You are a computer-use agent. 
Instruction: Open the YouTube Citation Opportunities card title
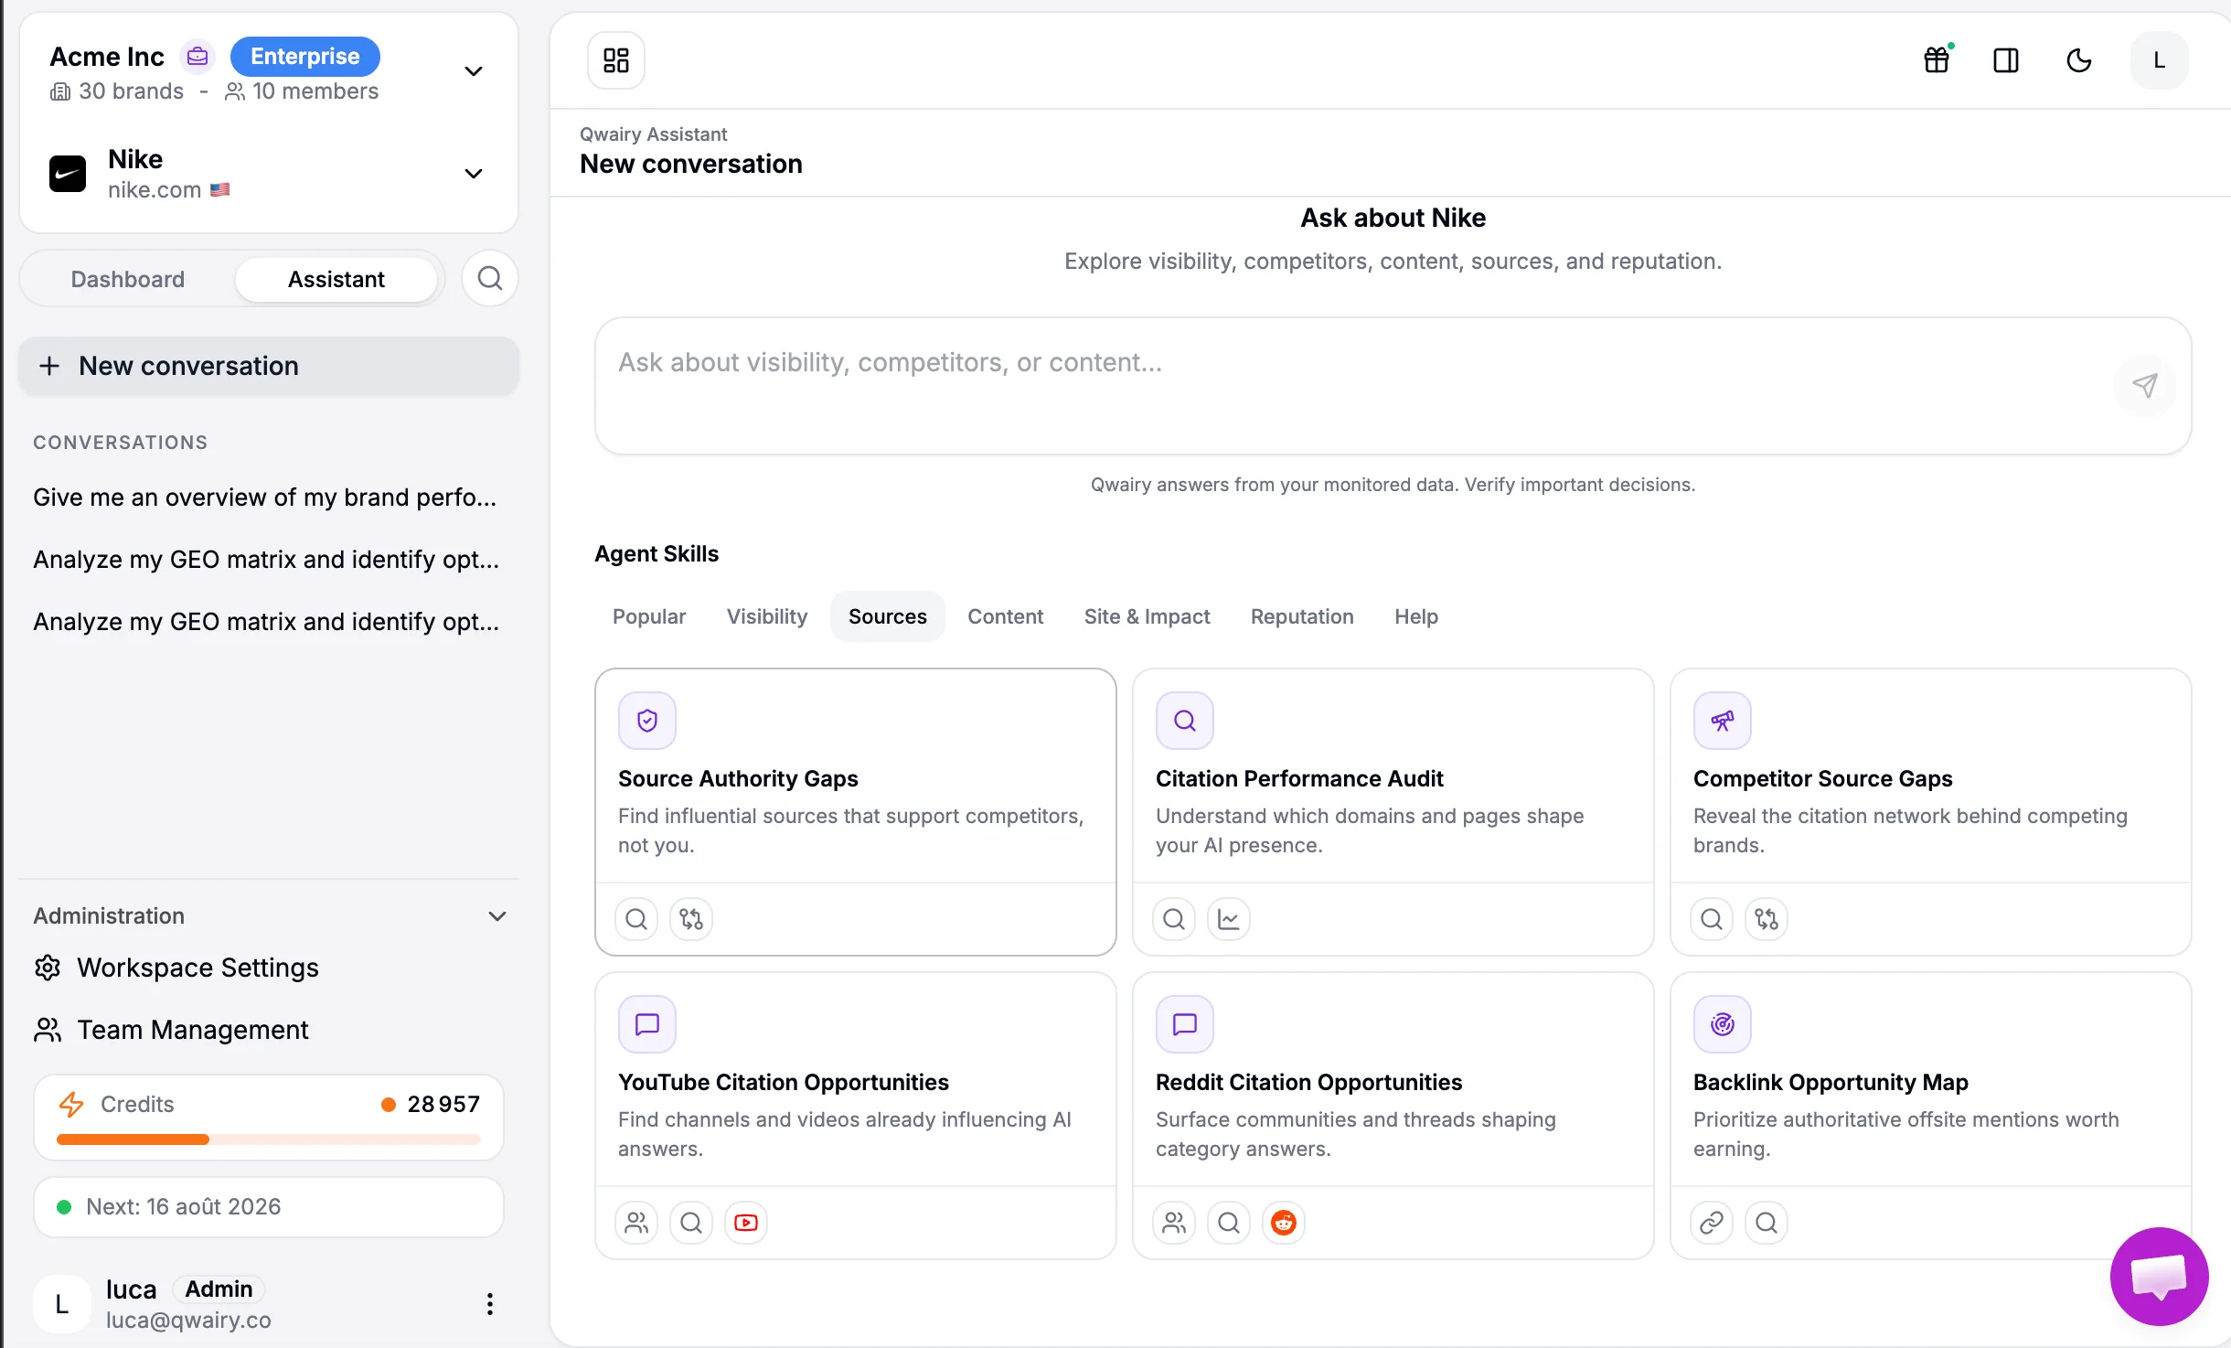(783, 1082)
